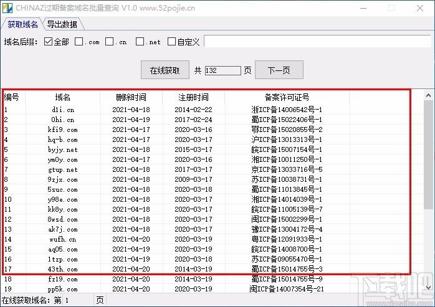Screen dimensions: 435x307
Task: Select domain ak7j.com
Action: click(x=63, y=230)
